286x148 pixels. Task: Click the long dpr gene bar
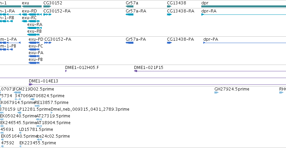point(244,6)
